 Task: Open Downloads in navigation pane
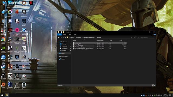click(65, 46)
